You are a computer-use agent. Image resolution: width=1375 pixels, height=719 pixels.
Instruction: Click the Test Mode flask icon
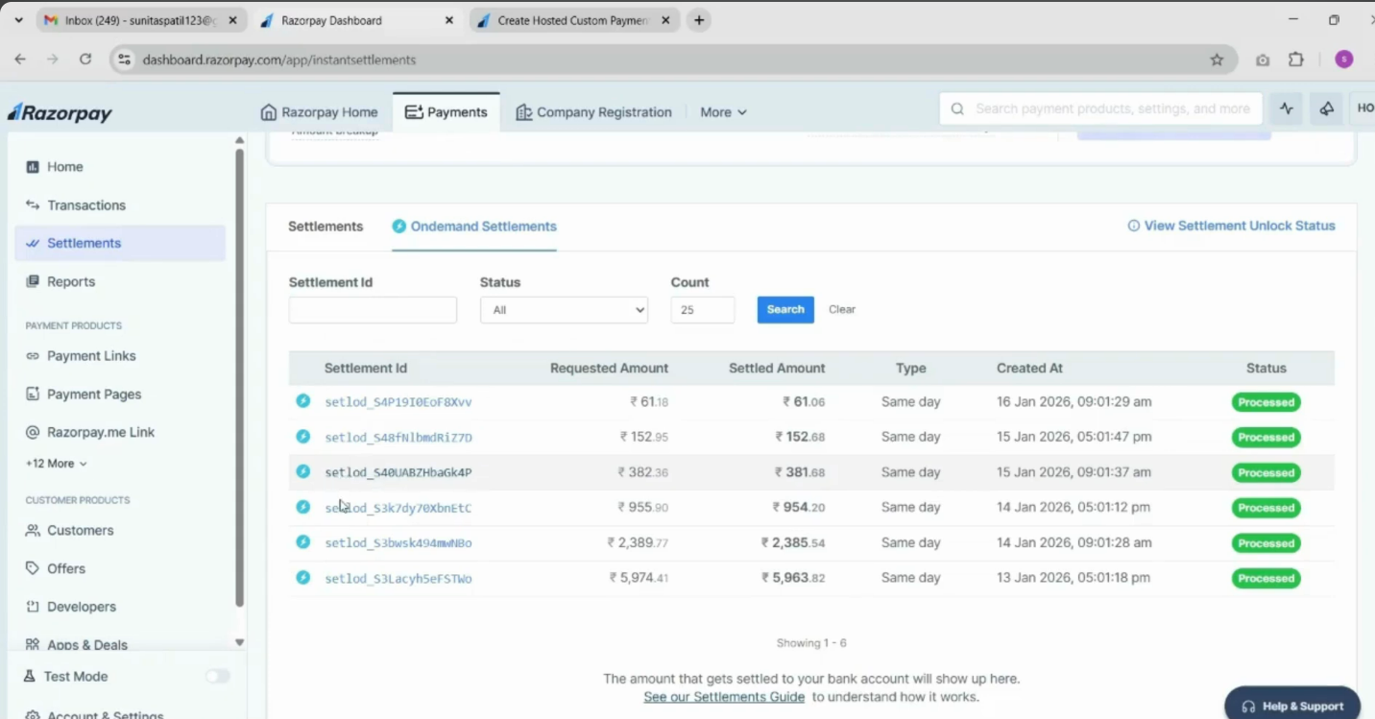coord(30,676)
